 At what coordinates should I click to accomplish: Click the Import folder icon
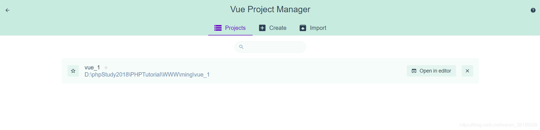click(303, 28)
